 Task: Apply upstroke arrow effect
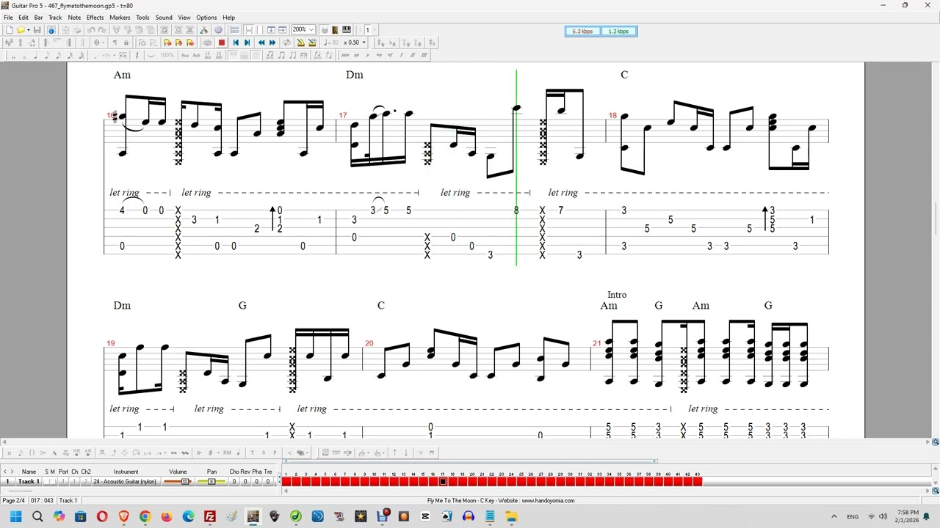pyautogui.click(x=395, y=452)
